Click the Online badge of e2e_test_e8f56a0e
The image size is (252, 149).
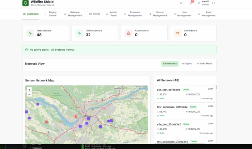[186, 90]
